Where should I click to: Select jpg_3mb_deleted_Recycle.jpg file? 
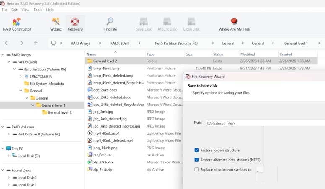[x=116, y=126]
